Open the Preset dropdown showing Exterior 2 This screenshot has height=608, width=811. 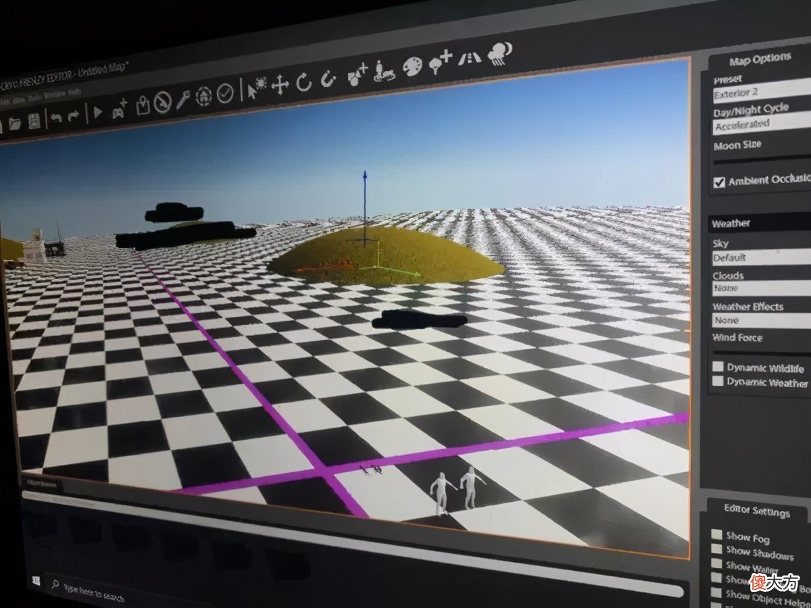click(x=762, y=91)
